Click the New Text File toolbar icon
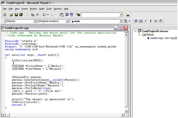Image resolution: width=178 pixels, height=118 pixels. coord(5,15)
